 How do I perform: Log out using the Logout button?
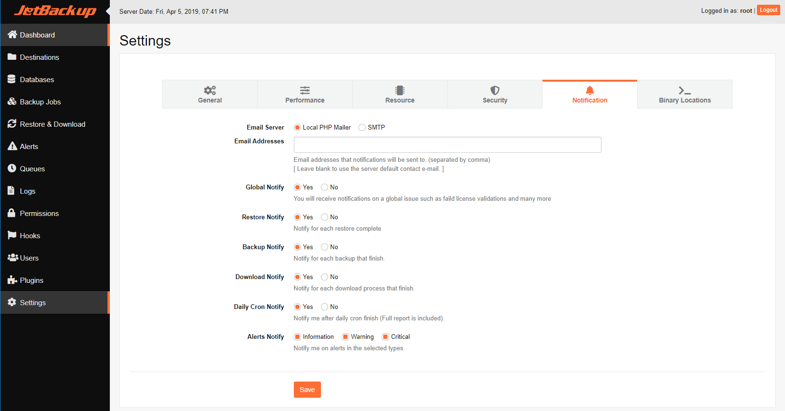[768, 10]
